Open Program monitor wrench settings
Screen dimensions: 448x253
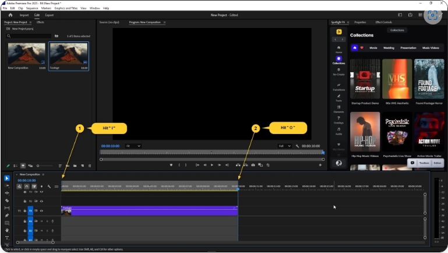click(x=298, y=146)
